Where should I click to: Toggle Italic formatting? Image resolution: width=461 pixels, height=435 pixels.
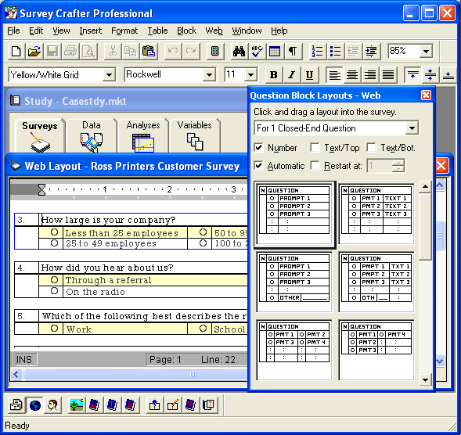(291, 75)
